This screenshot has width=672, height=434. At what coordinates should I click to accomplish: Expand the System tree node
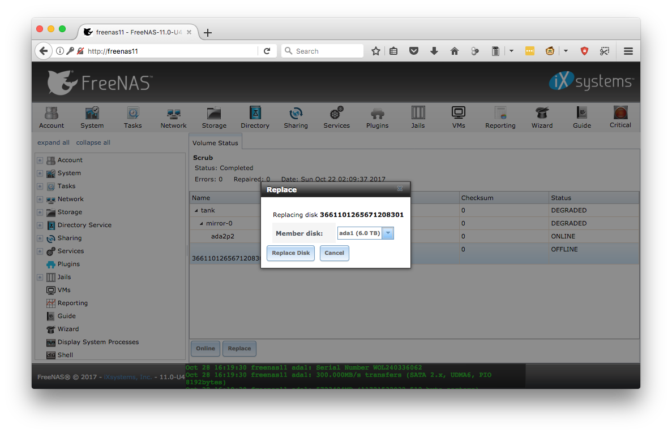coord(40,173)
